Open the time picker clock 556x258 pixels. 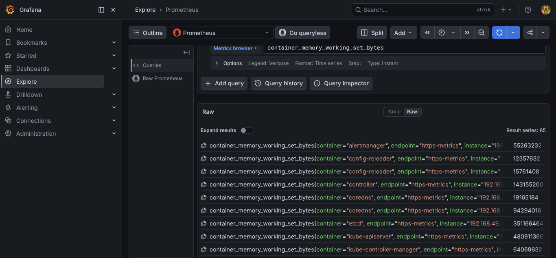pos(442,33)
